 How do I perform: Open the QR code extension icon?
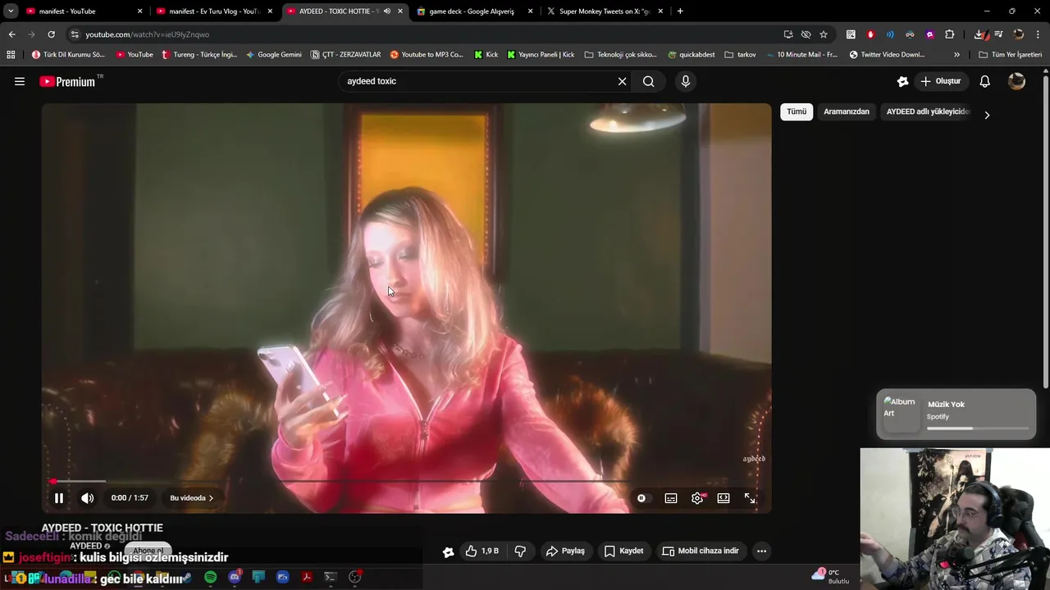point(851,34)
